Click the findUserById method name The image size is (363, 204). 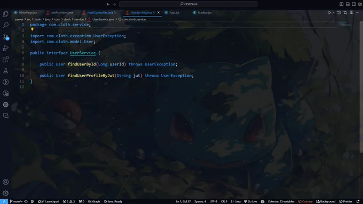[82, 64]
